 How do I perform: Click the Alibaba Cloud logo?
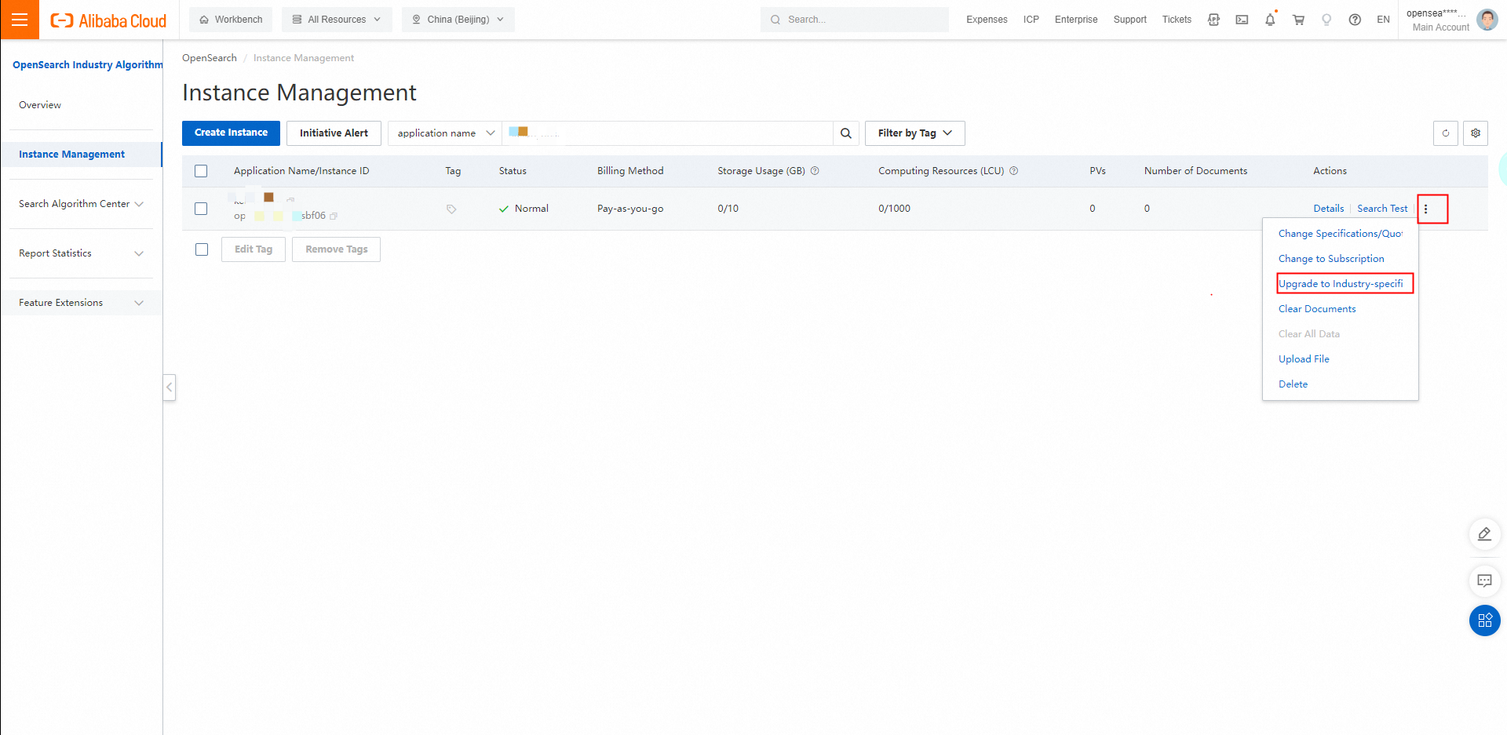point(108,20)
